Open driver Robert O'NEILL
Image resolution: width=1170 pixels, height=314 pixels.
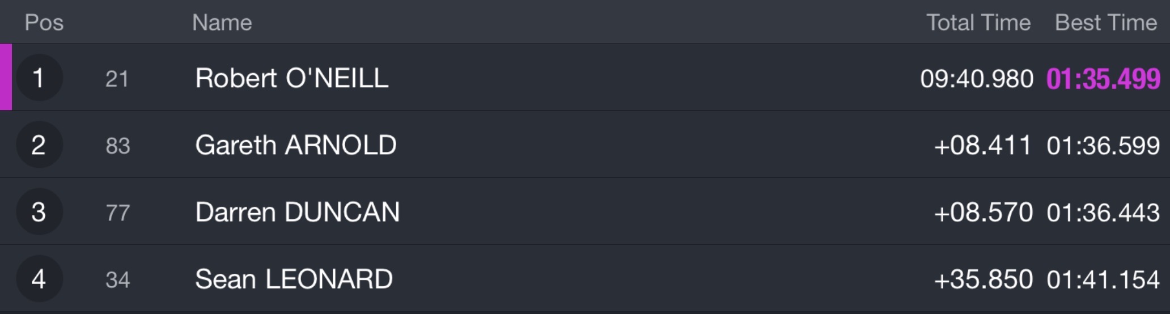(x=292, y=78)
